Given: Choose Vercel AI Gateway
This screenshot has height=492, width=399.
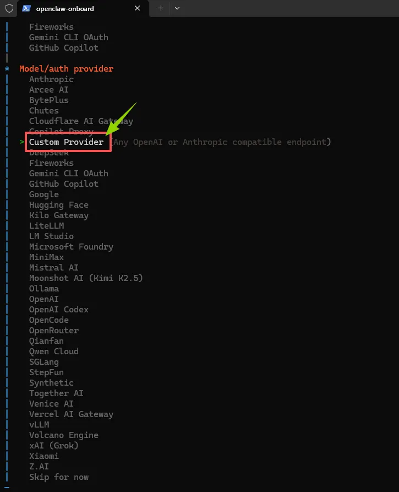Looking at the screenshot, I should point(71,414).
